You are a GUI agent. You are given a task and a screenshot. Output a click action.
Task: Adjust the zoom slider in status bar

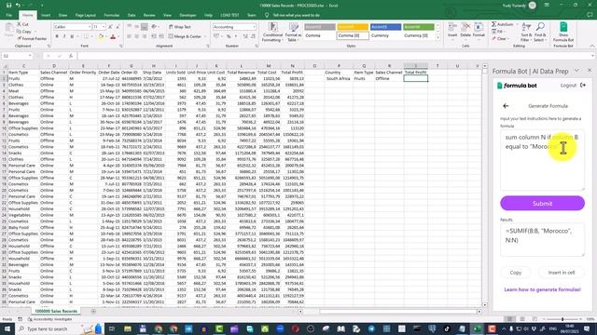[562, 319]
